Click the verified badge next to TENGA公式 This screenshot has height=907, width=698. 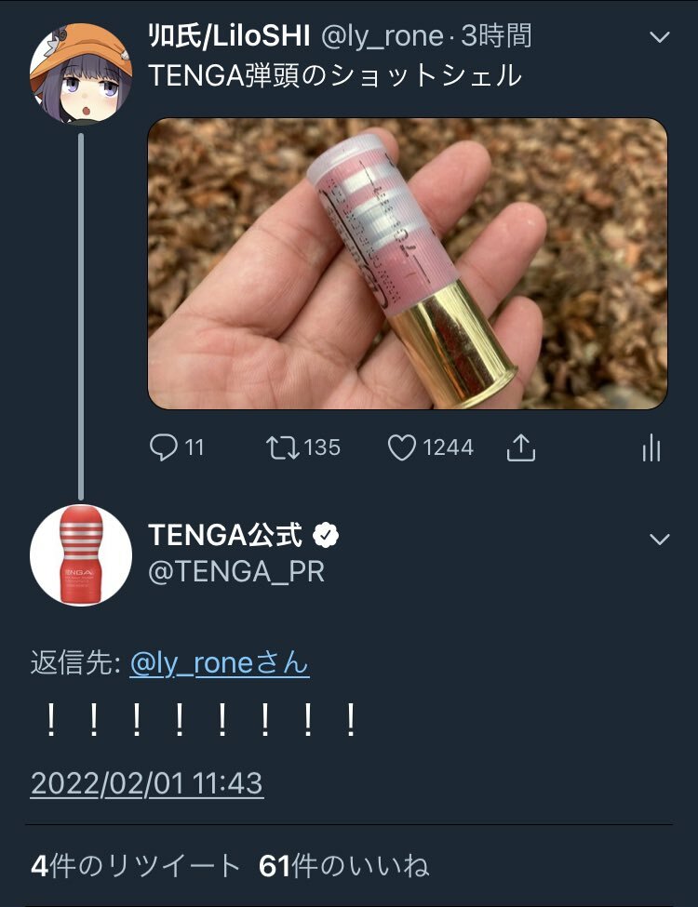[x=326, y=535]
